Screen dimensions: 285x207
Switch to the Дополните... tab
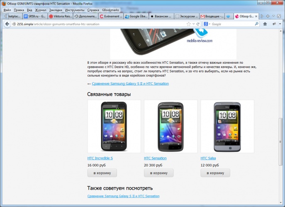point(86,16)
